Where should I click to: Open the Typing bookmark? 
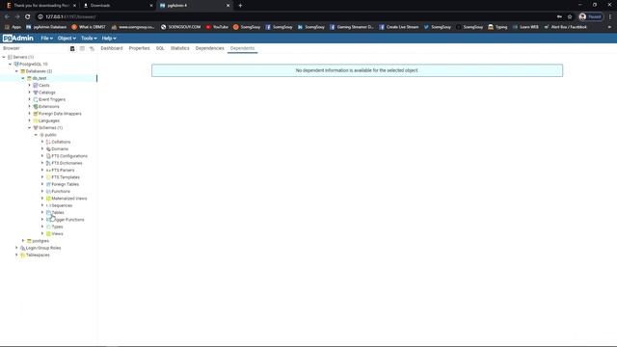pyautogui.click(x=497, y=27)
